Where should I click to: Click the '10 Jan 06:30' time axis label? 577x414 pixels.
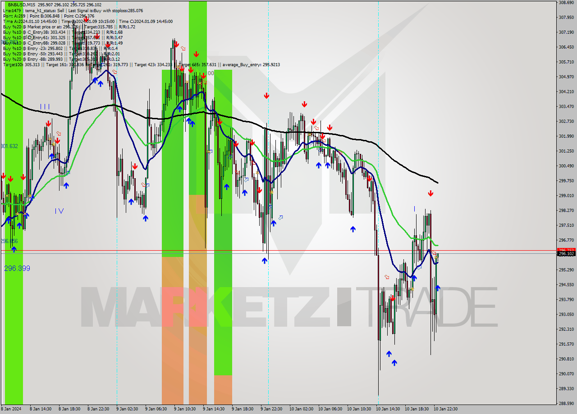point(330,409)
